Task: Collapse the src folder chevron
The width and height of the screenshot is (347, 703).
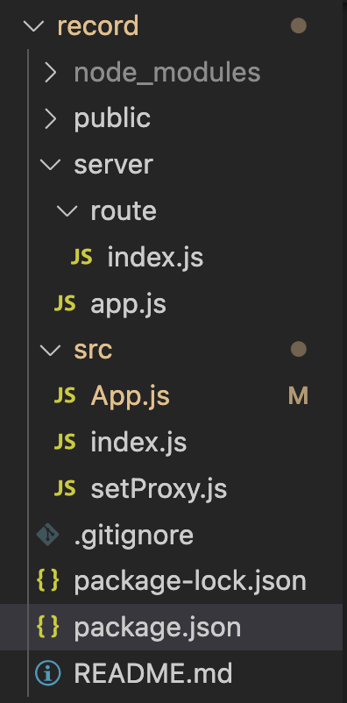Action: (50, 349)
